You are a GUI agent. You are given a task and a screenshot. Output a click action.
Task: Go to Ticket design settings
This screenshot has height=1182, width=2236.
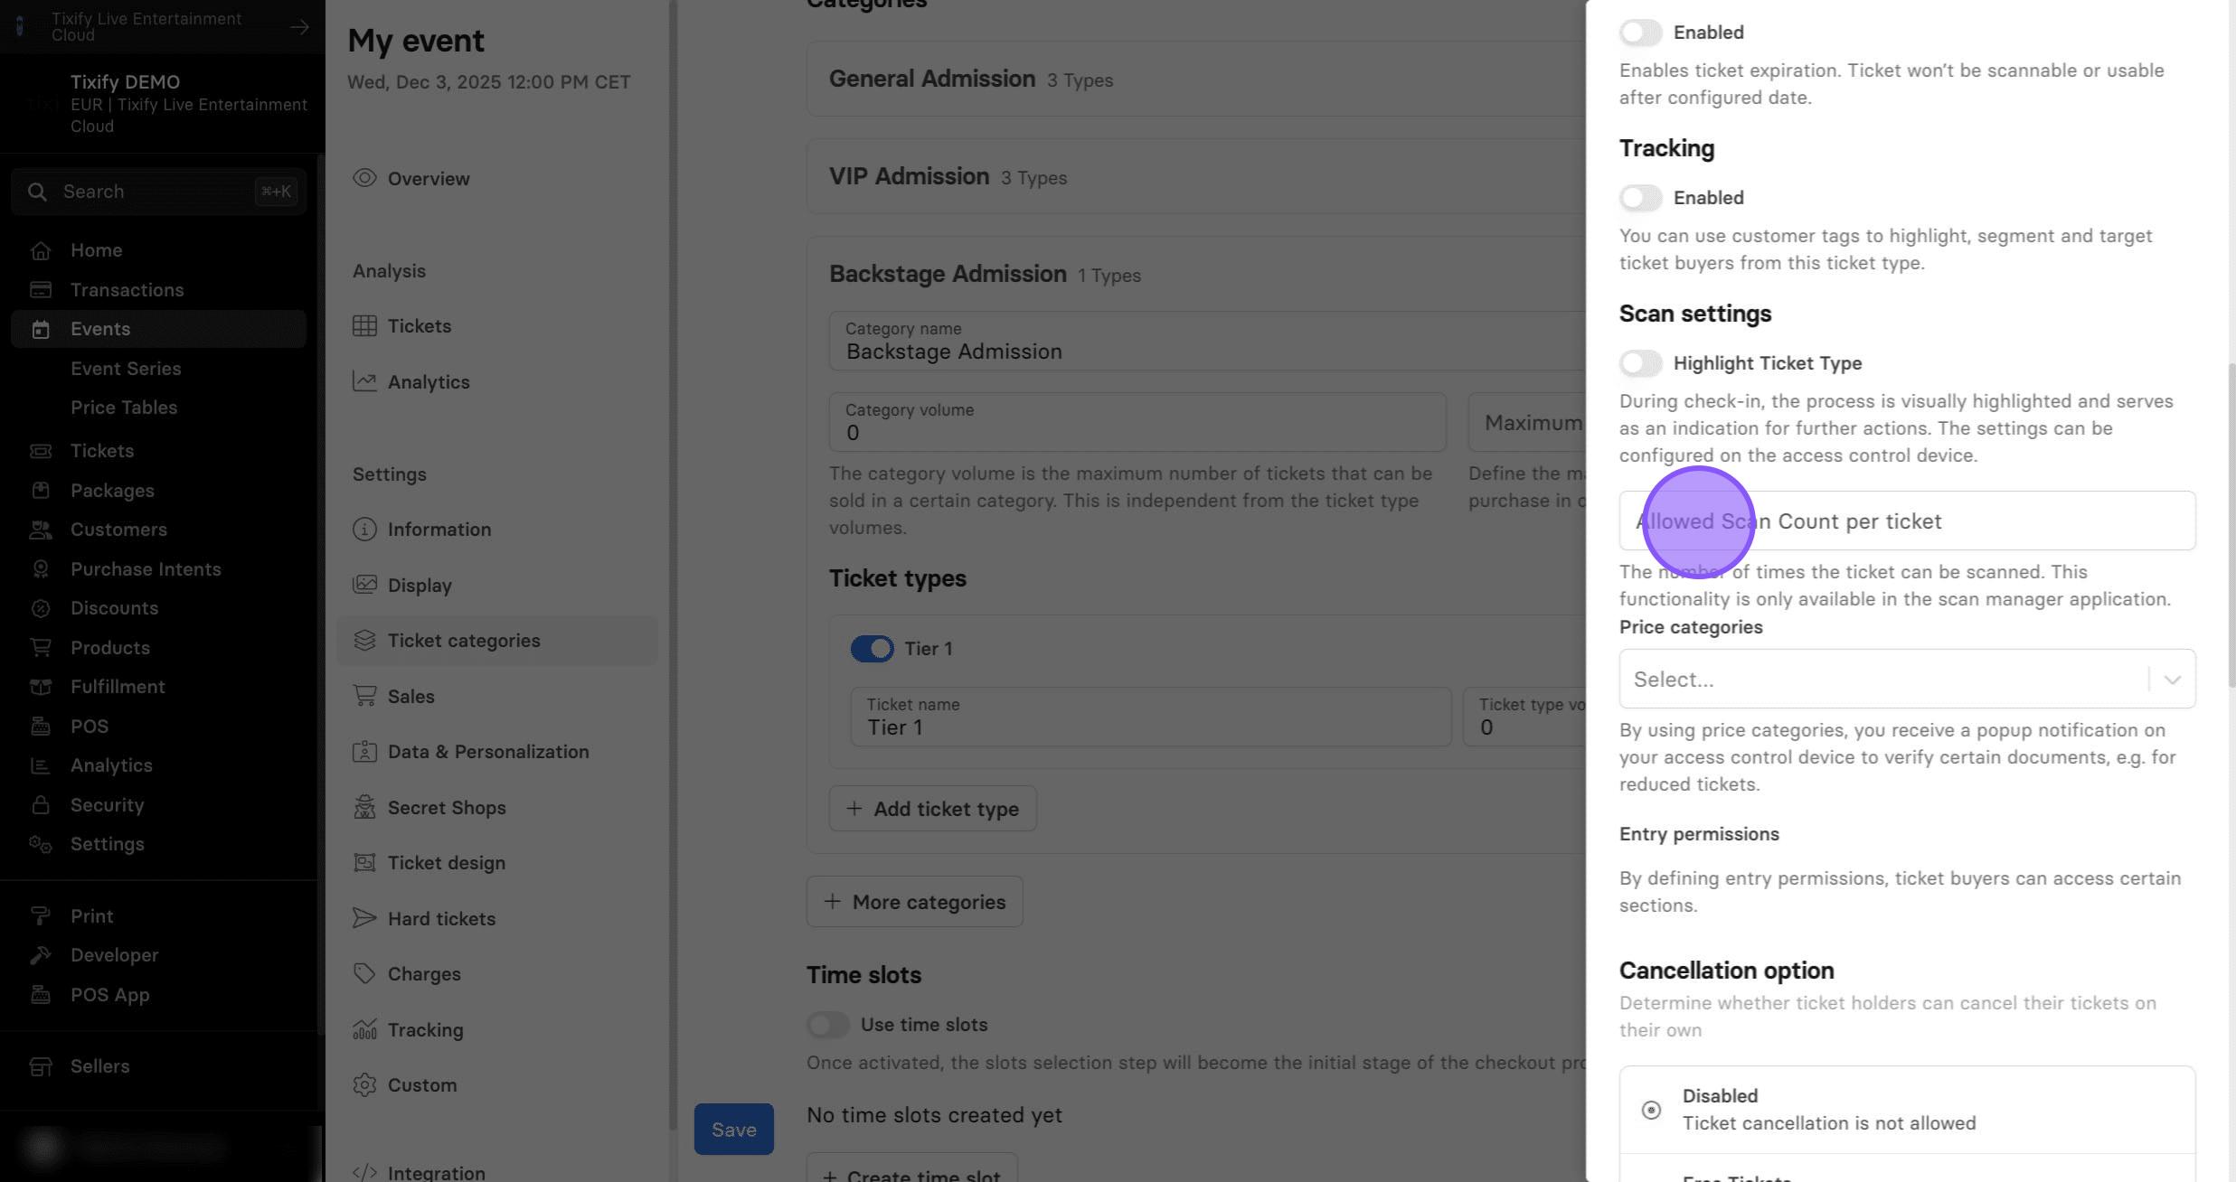pyautogui.click(x=497, y=863)
